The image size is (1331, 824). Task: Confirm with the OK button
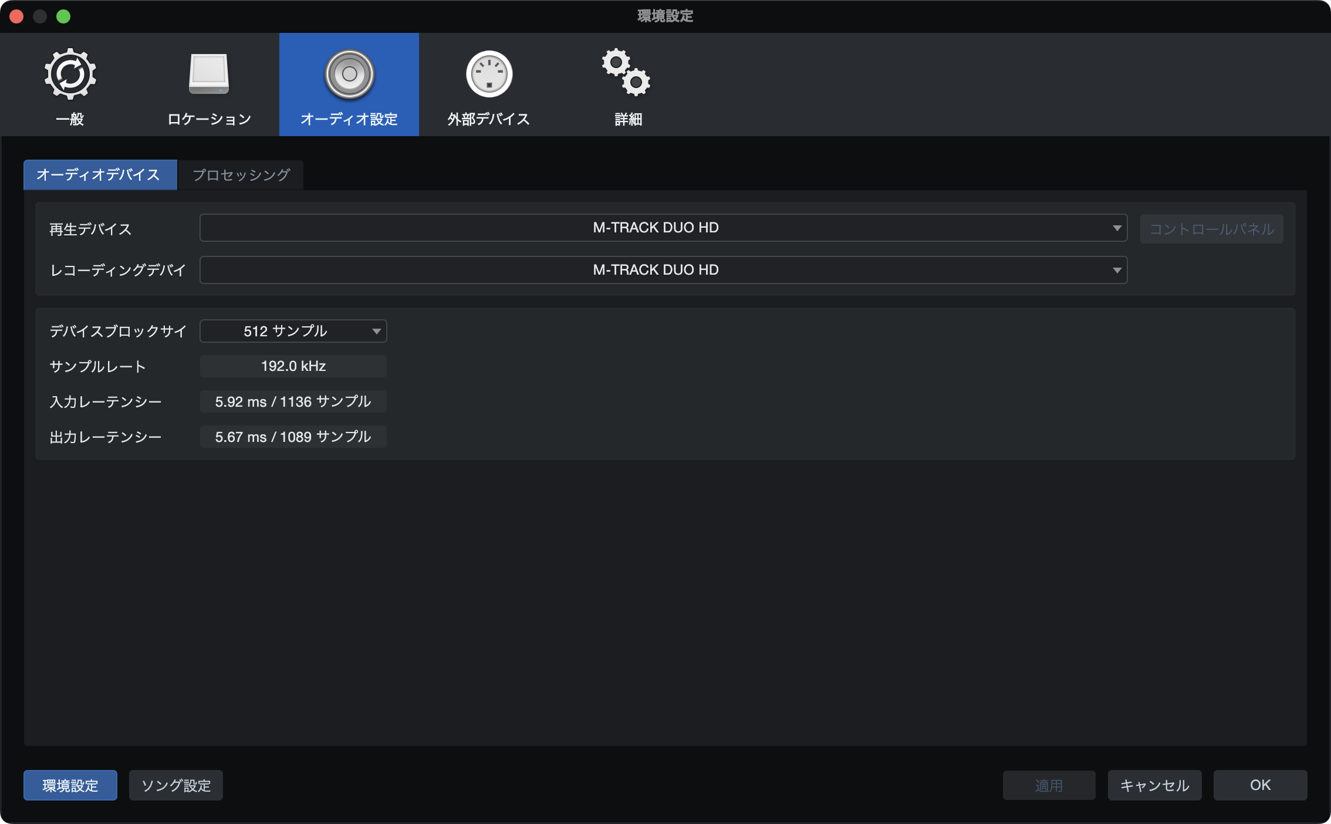coord(1260,785)
